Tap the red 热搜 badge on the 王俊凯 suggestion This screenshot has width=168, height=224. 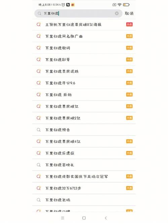[129, 25]
